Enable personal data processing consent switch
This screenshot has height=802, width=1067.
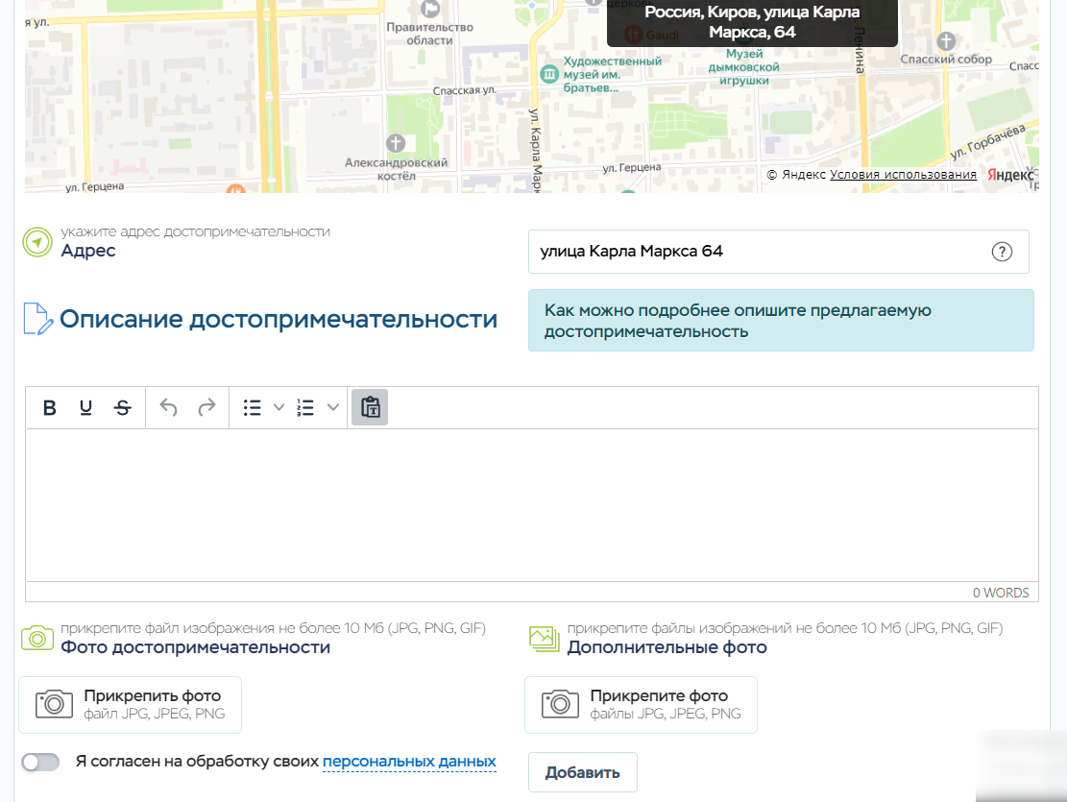(40, 762)
